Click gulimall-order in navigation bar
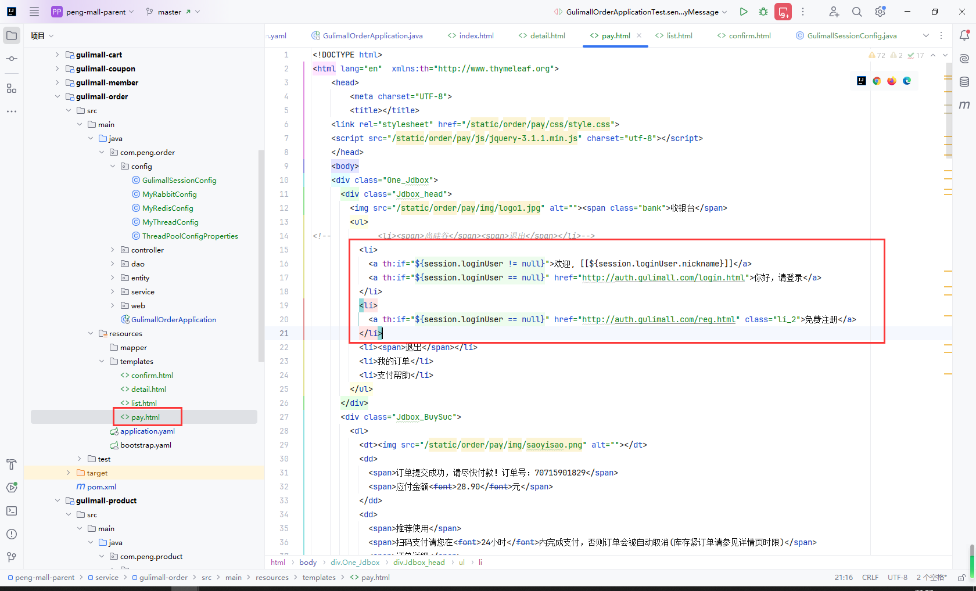976x591 pixels. (160, 578)
